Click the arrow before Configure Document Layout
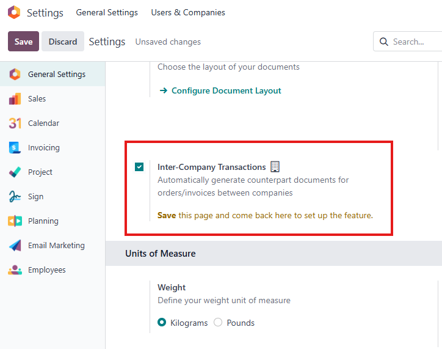 point(164,90)
